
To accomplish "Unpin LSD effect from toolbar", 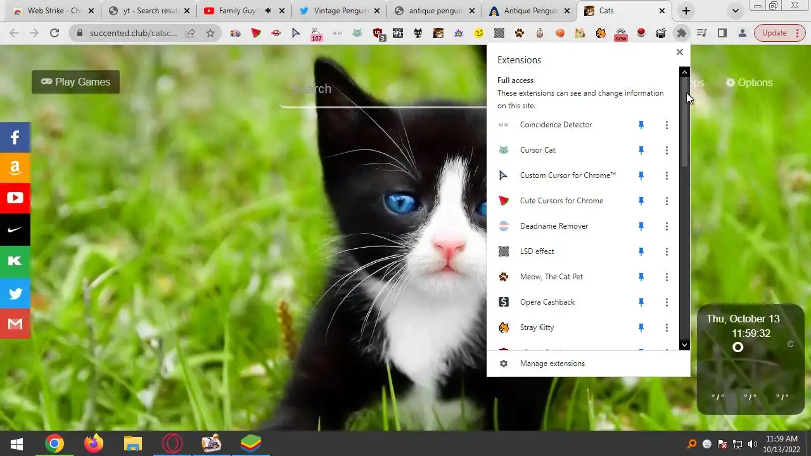I will (x=641, y=251).
